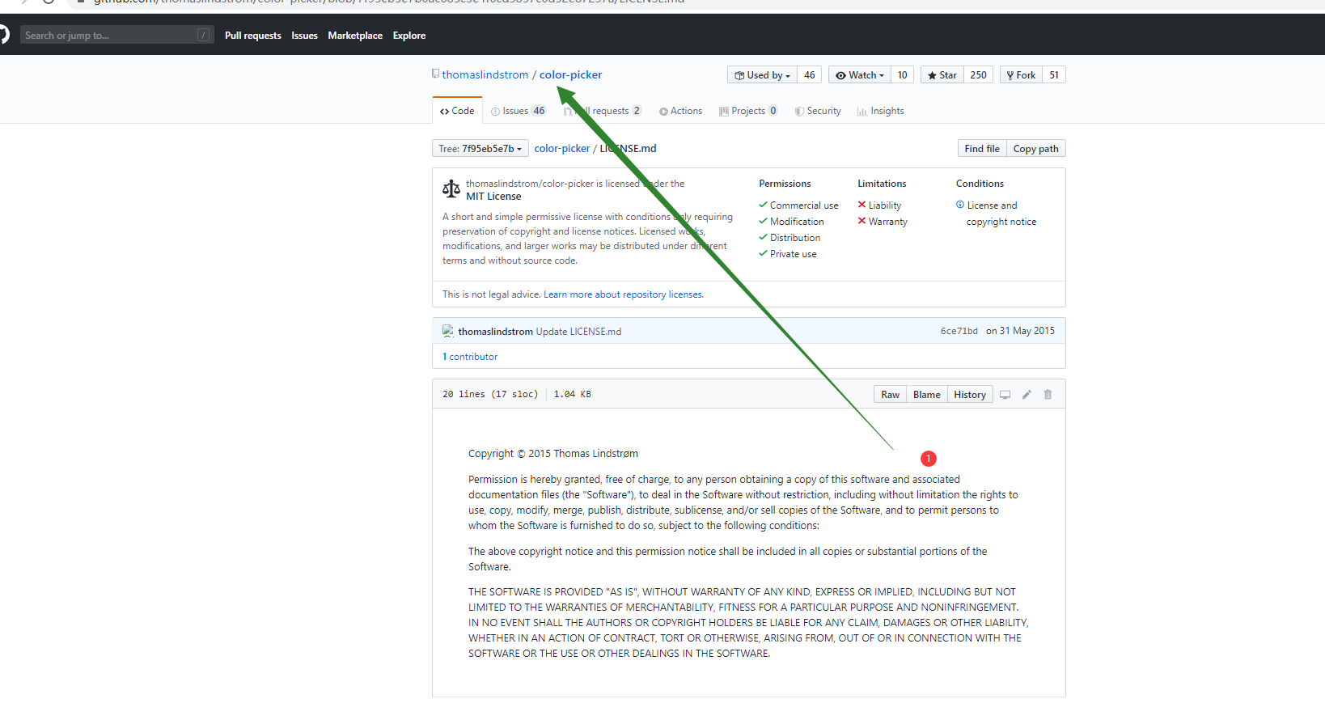
Task: Open 'Learn more about repository licenses' link
Action: (624, 294)
